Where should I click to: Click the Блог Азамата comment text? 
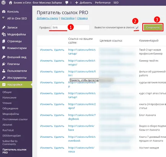[x=147, y=115]
